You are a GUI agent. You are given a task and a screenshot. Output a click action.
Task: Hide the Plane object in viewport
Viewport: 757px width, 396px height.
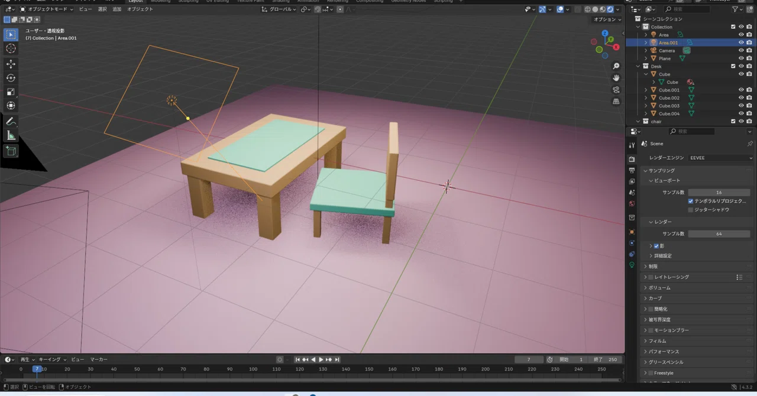741,59
